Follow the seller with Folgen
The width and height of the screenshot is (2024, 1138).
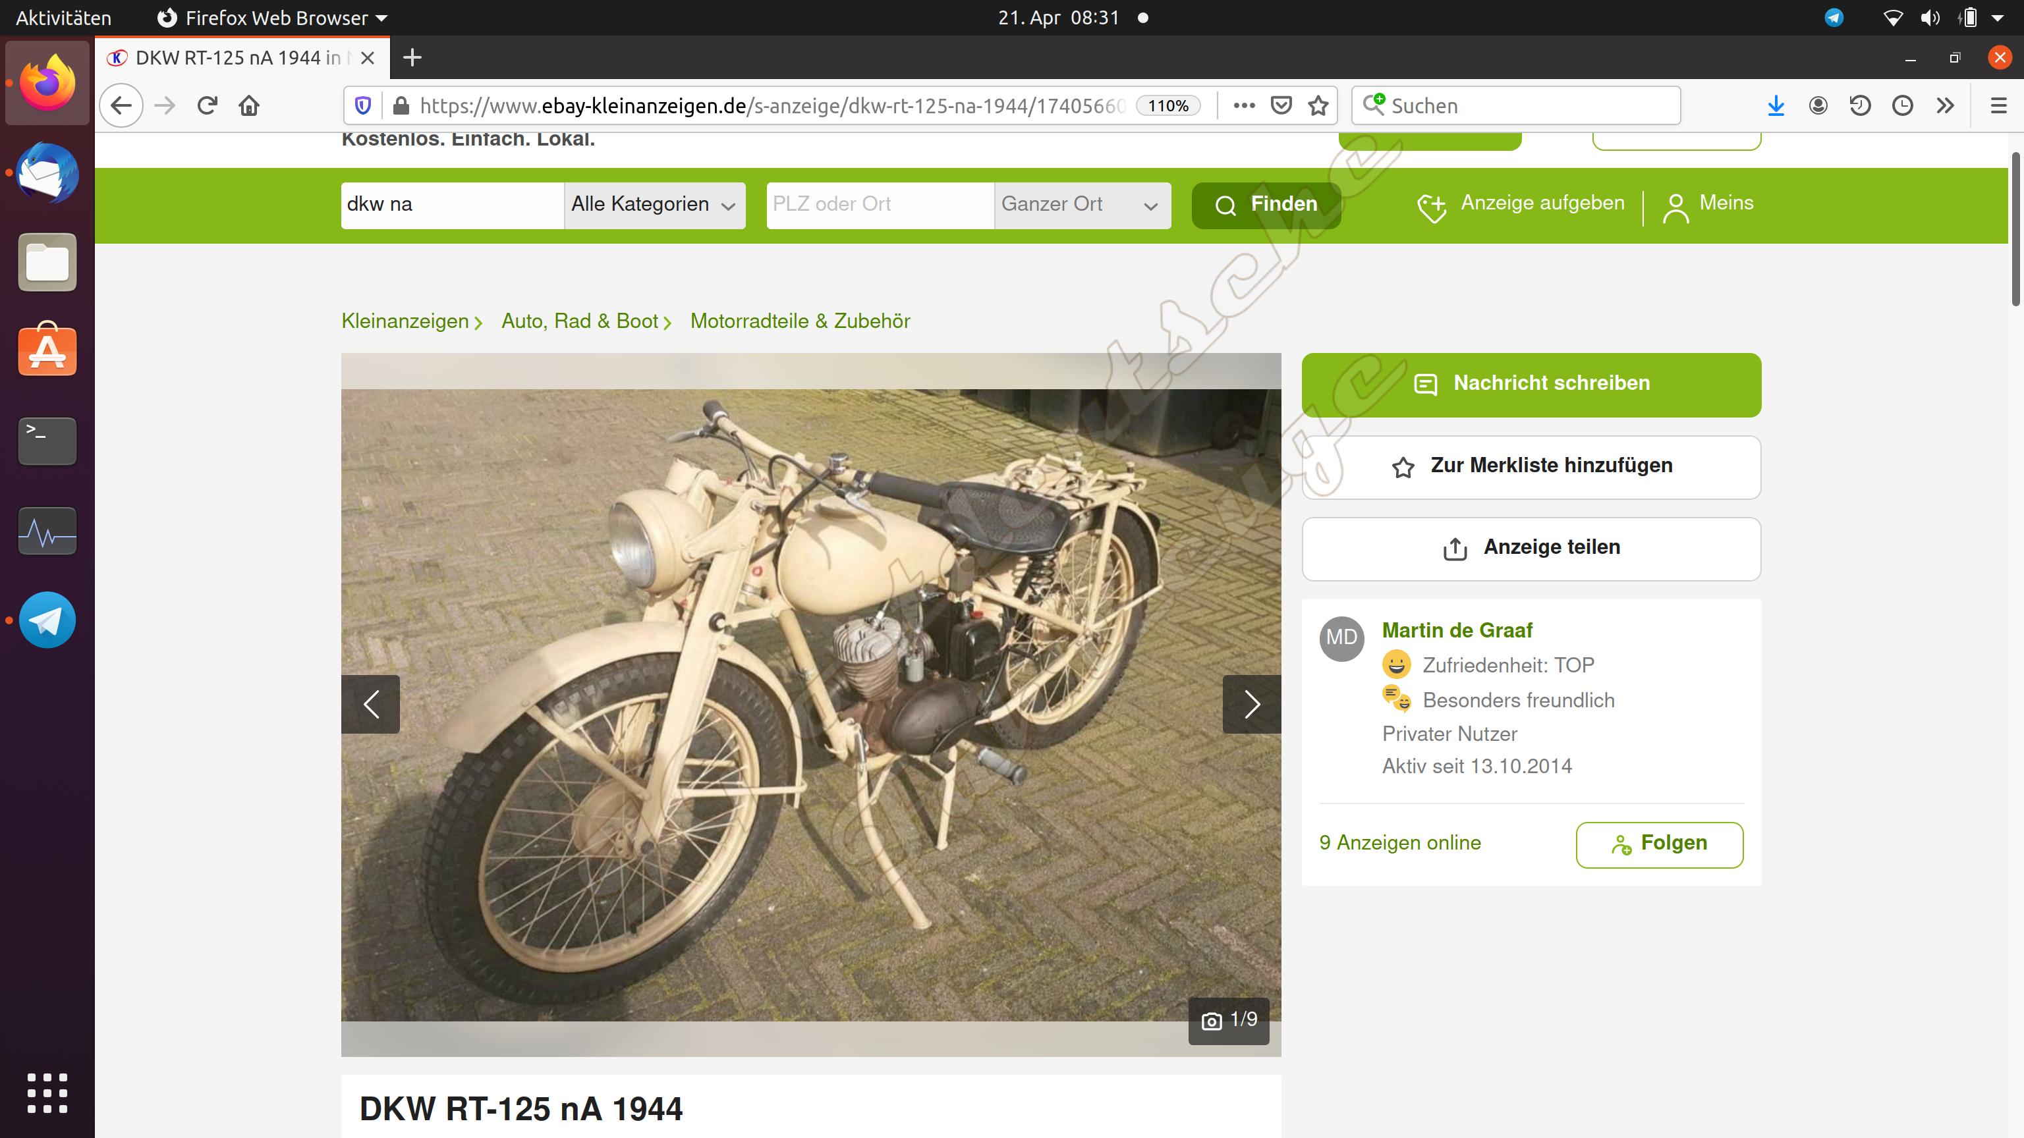1660,844
